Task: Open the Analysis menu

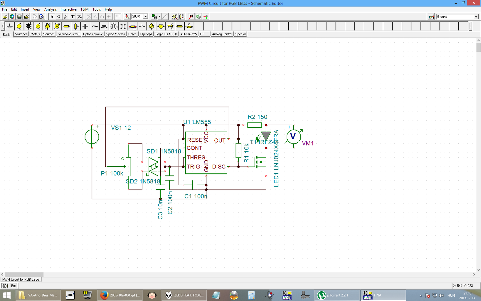Action: click(50, 9)
